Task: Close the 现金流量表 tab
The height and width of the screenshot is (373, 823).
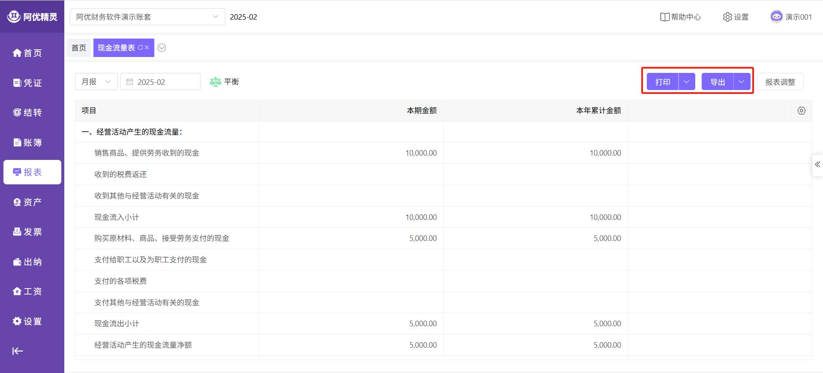Action: click(147, 48)
